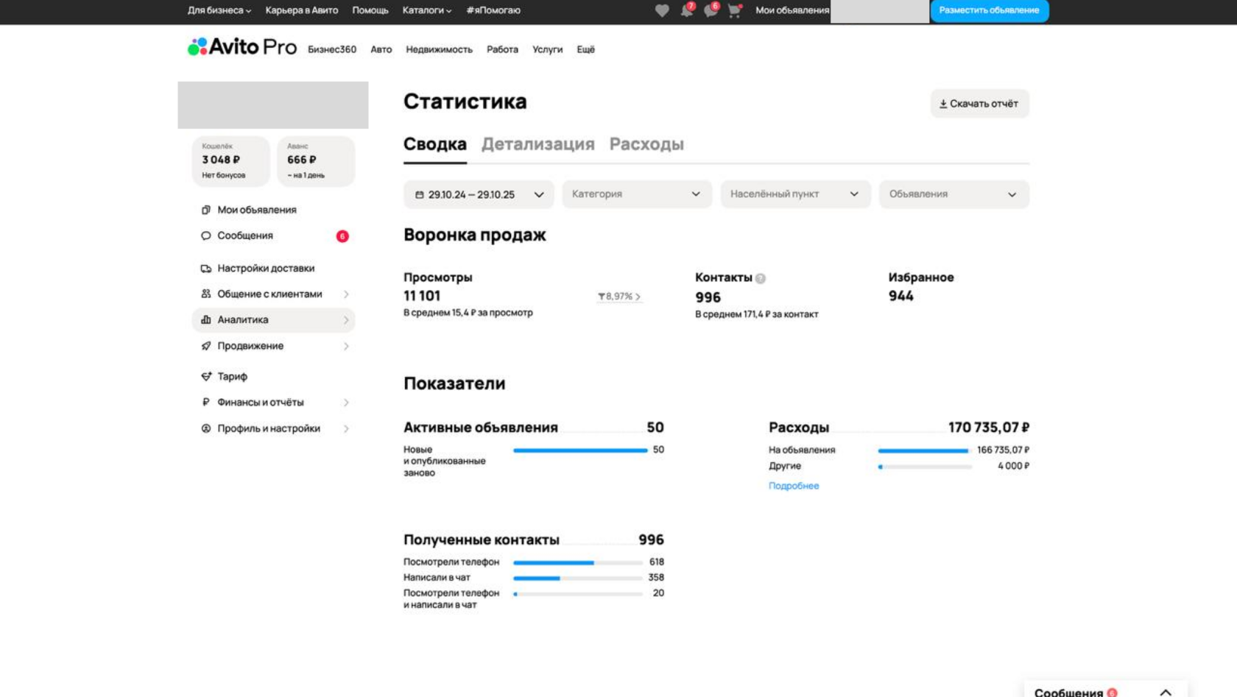The height and width of the screenshot is (697, 1237).
Task: Click the Avito Pro logo
Action: pyautogui.click(x=242, y=47)
